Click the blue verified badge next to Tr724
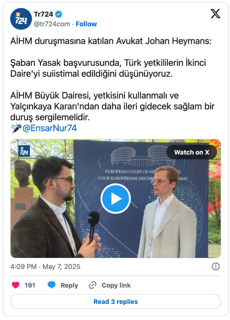 (59, 14)
